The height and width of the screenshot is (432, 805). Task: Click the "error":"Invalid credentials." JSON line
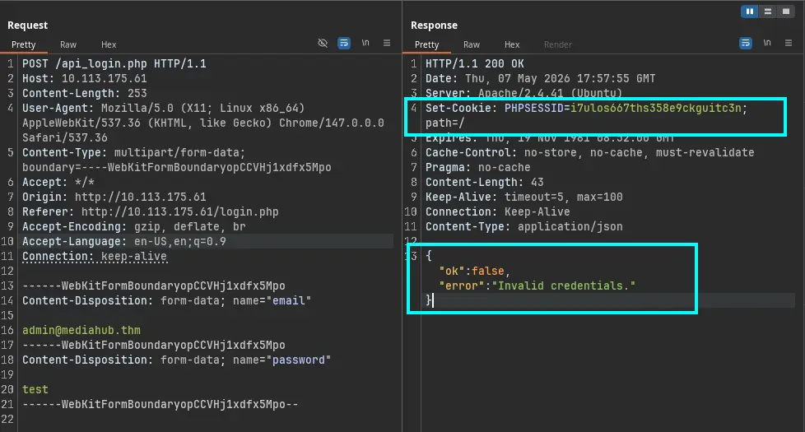point(537,286)
